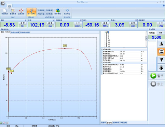Open the parameter items bottom tab
165x127 pixels.
point(109,123)
